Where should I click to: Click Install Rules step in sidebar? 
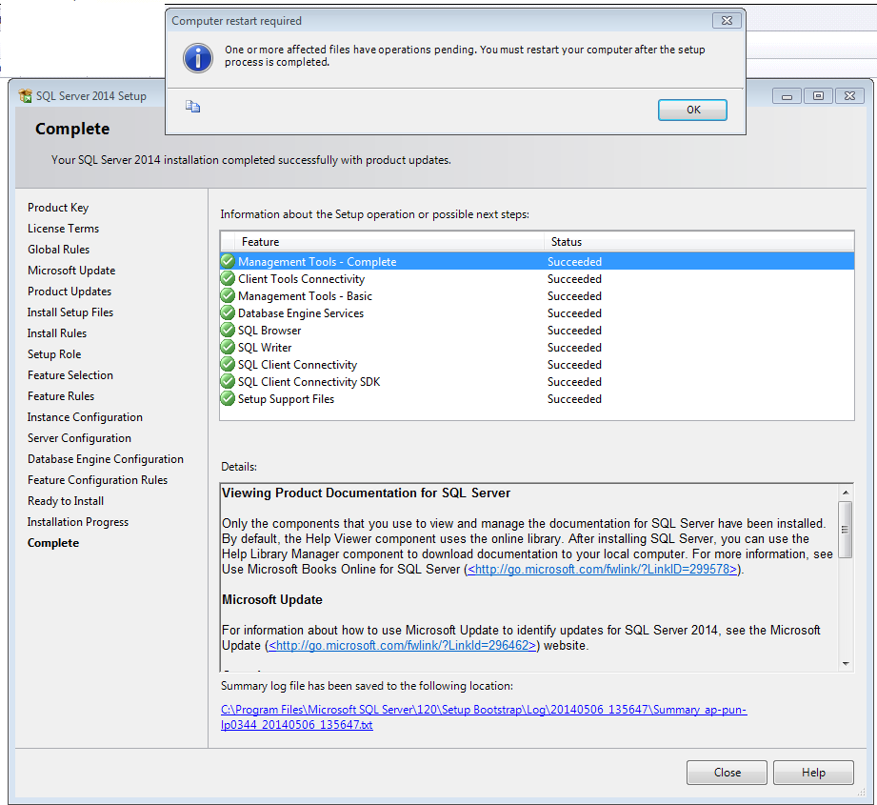(x=57, y=333)
